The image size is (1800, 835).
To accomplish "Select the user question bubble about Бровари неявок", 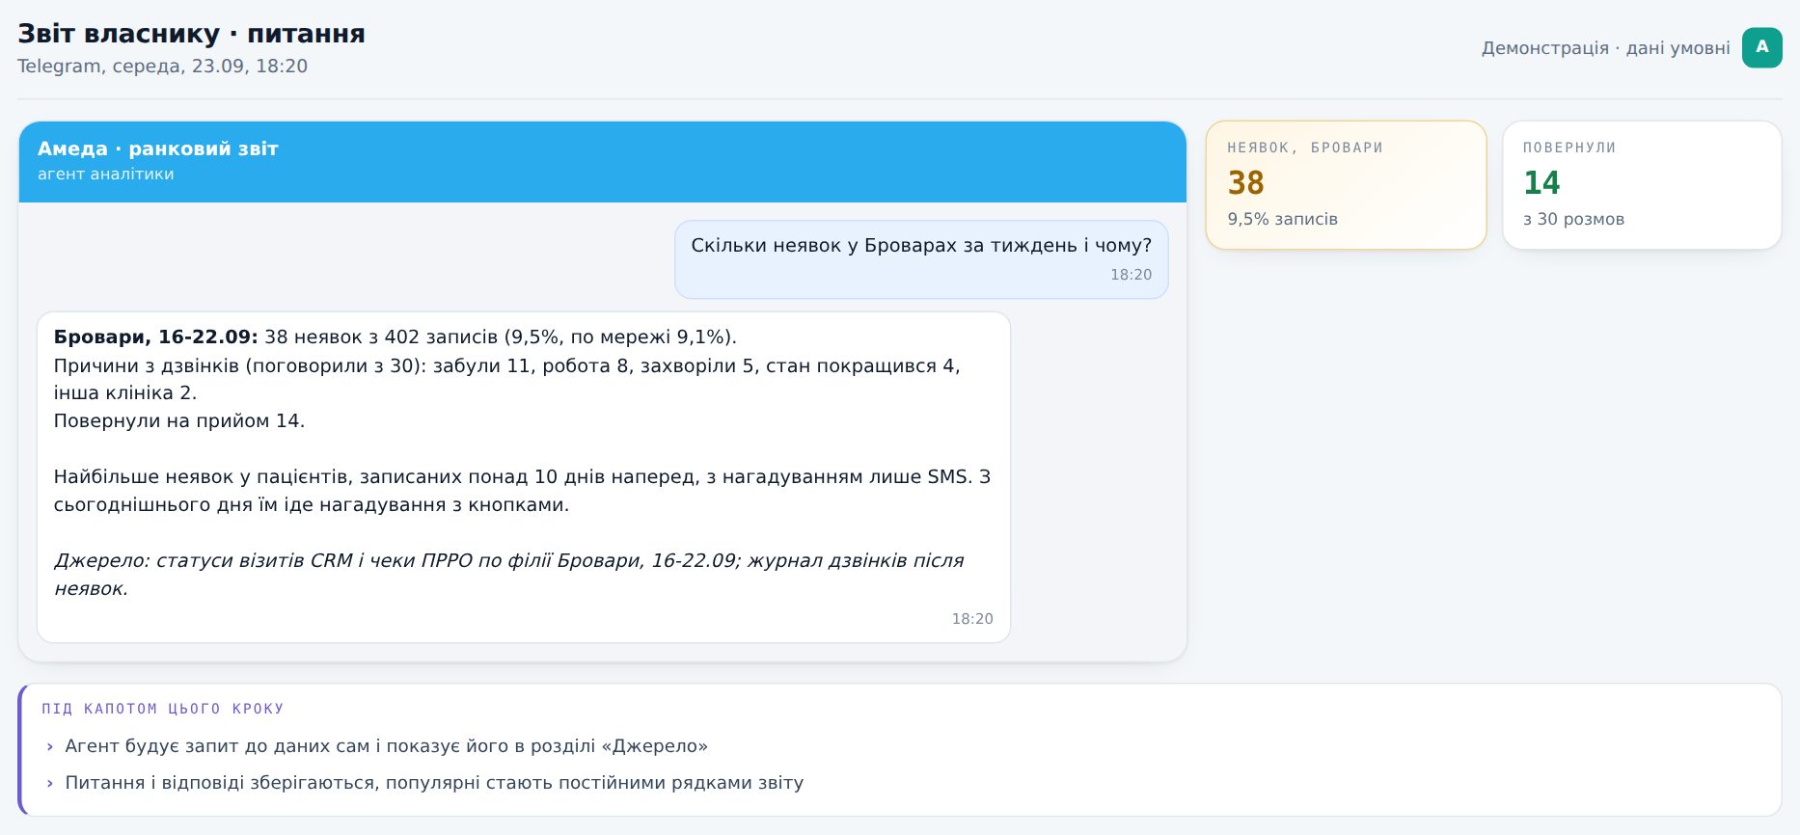I will tap(921, 259).
